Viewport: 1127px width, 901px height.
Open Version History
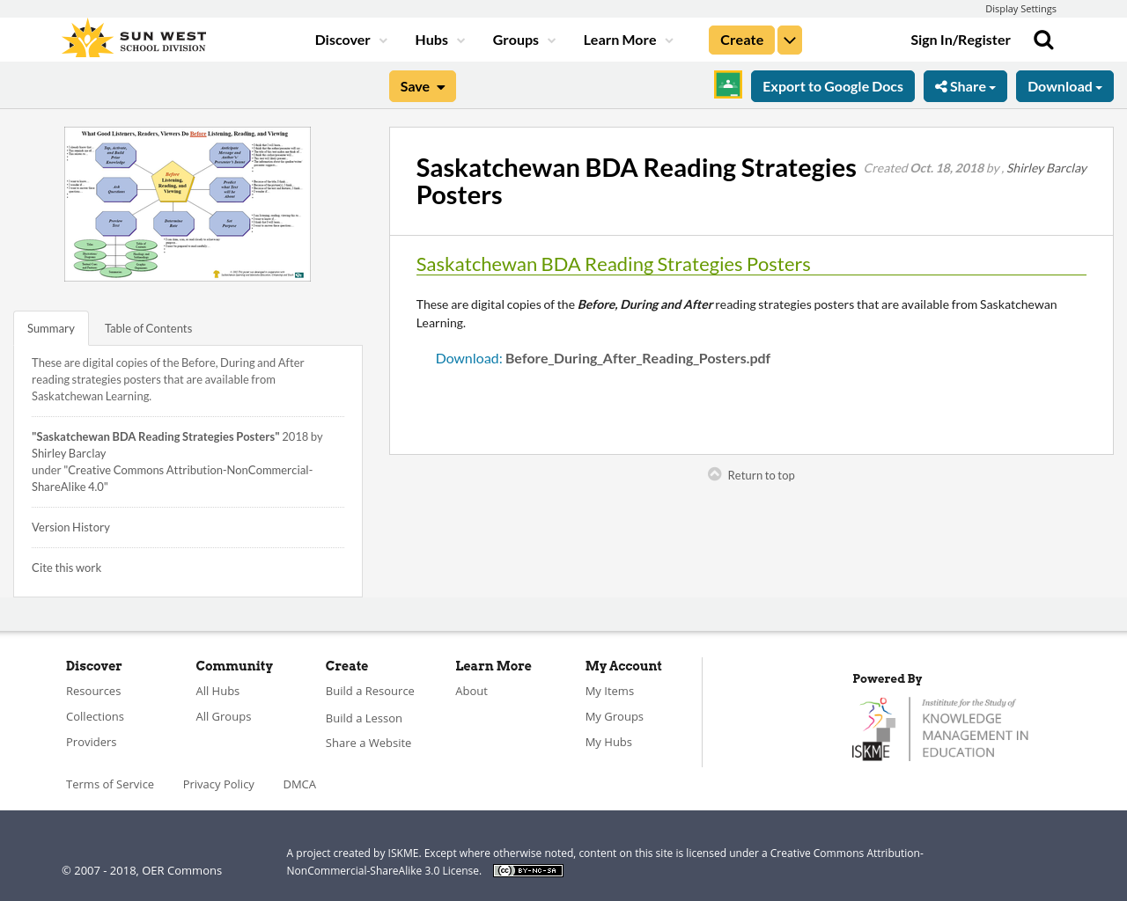(70, 526)
